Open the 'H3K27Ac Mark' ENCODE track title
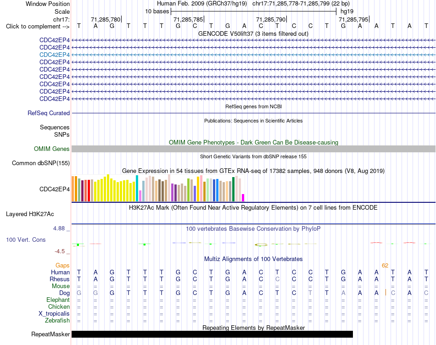Viewport: 436px width, 345px height. coord(253,208)
